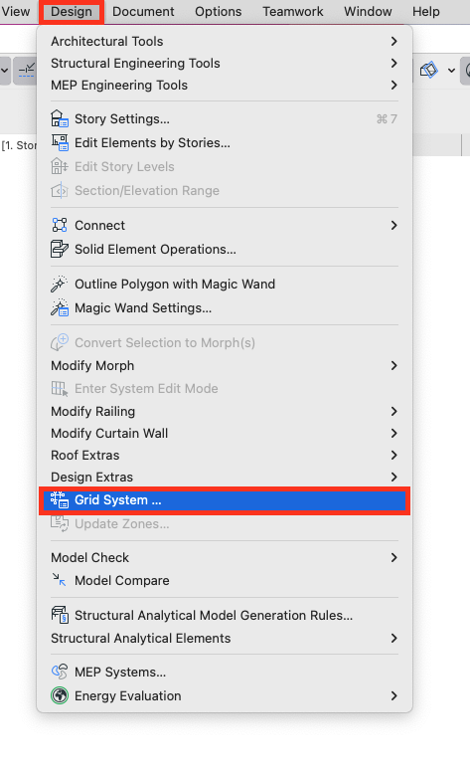Click the Story Settings house icon
470x773 pixels.
[60, 118]
